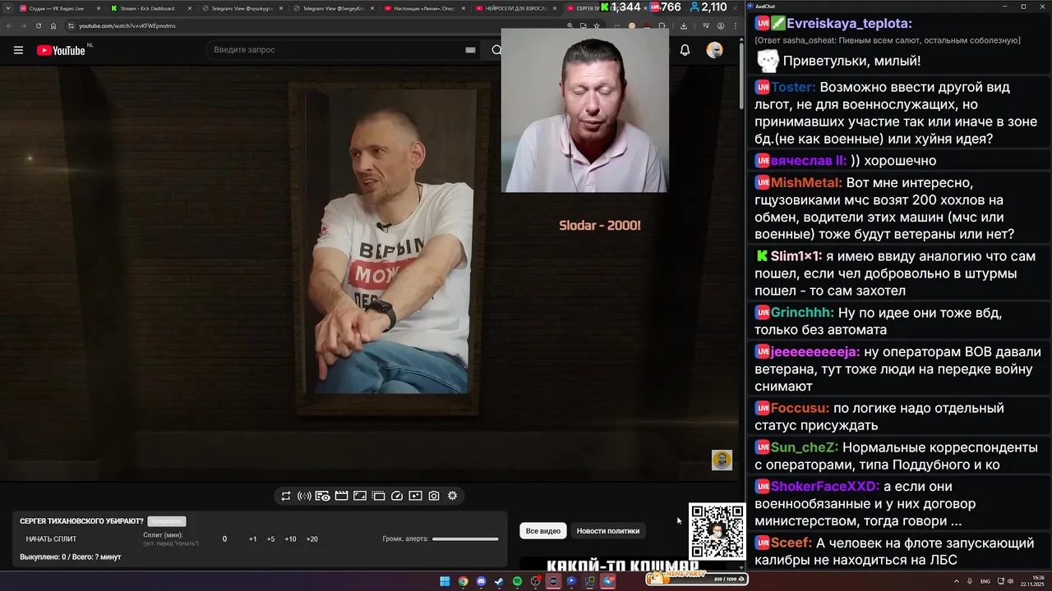
Task: Click the 'Копировать' button
Action: [167, 521]
